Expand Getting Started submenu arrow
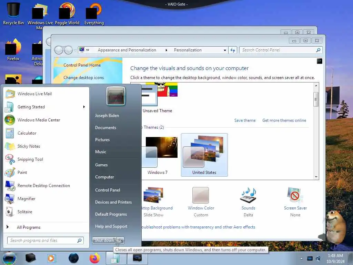 click(84, 107)
